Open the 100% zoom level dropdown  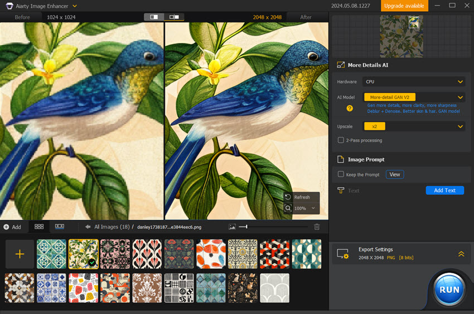tap(304, 208)
